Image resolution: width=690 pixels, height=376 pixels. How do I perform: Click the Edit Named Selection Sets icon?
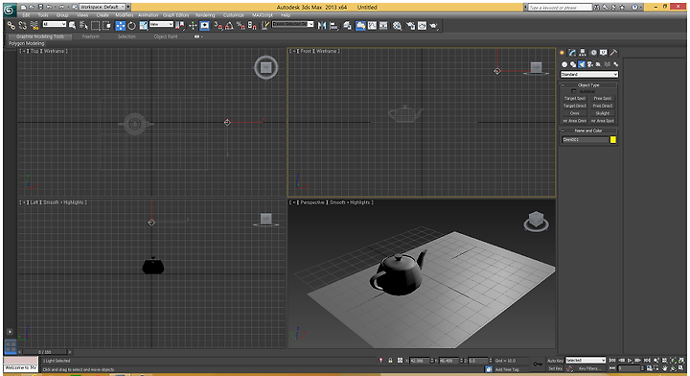pos(265,26)
